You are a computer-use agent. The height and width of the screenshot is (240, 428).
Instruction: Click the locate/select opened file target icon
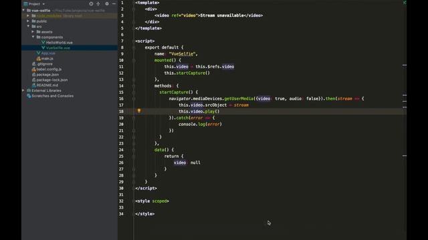pyautogui.click(x=91, y=4)
